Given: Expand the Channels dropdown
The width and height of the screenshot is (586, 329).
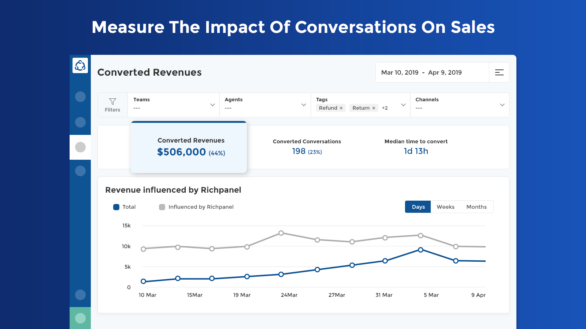Looking at the screenshot, I should pyautogui.click(x=460, y=105).
